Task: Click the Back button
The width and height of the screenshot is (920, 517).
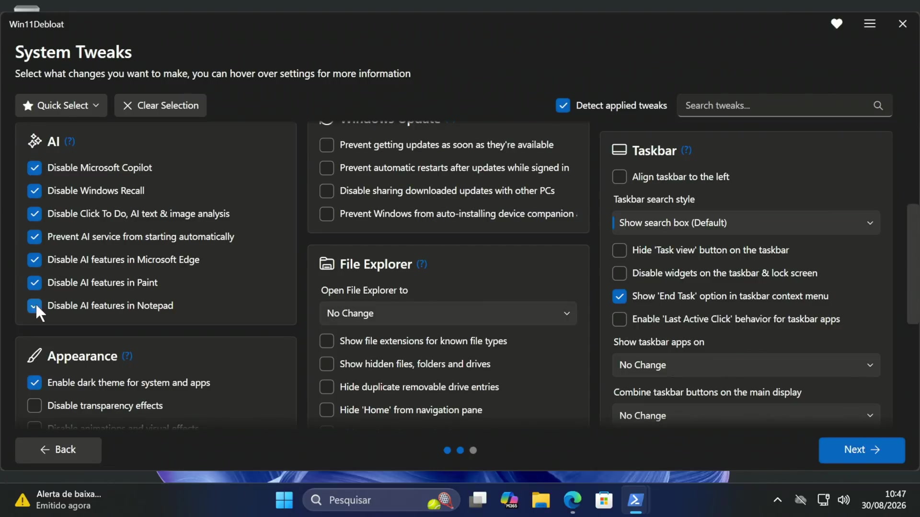Action: tap(58, 450)
